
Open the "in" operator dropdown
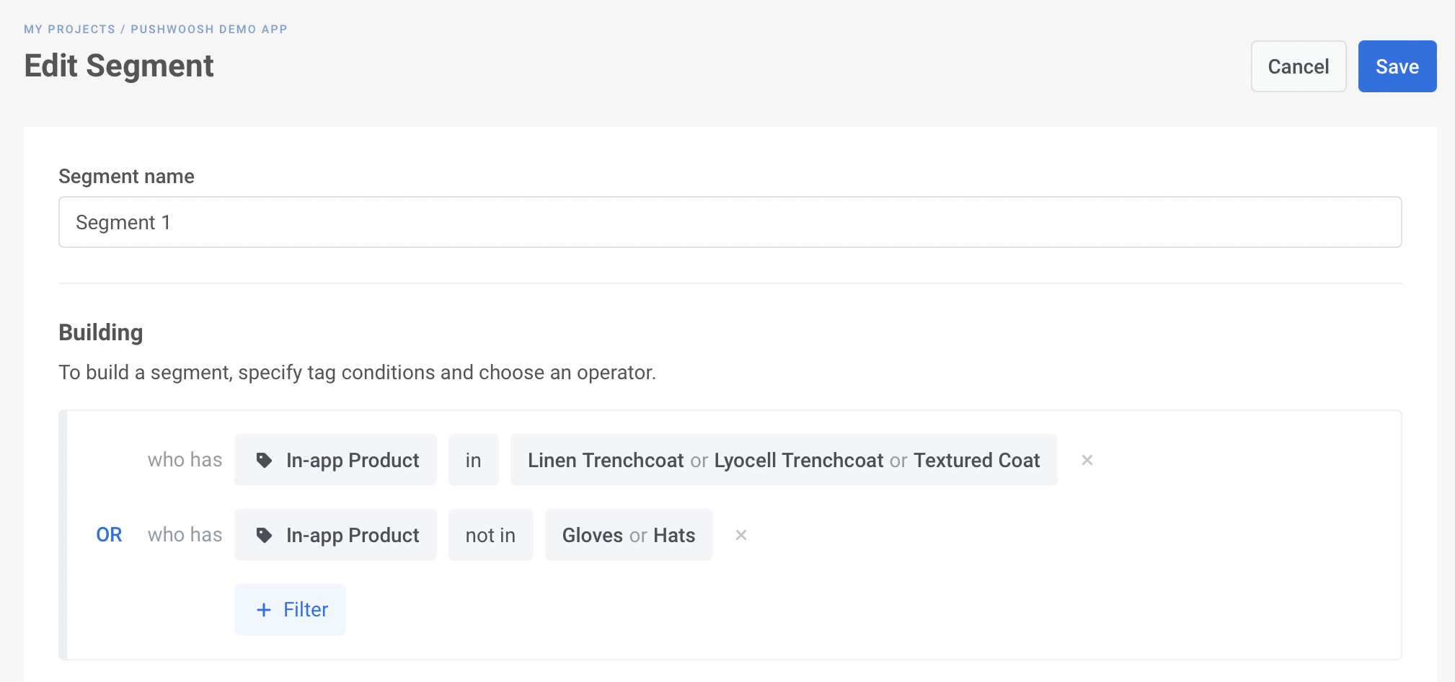(473, 460)
